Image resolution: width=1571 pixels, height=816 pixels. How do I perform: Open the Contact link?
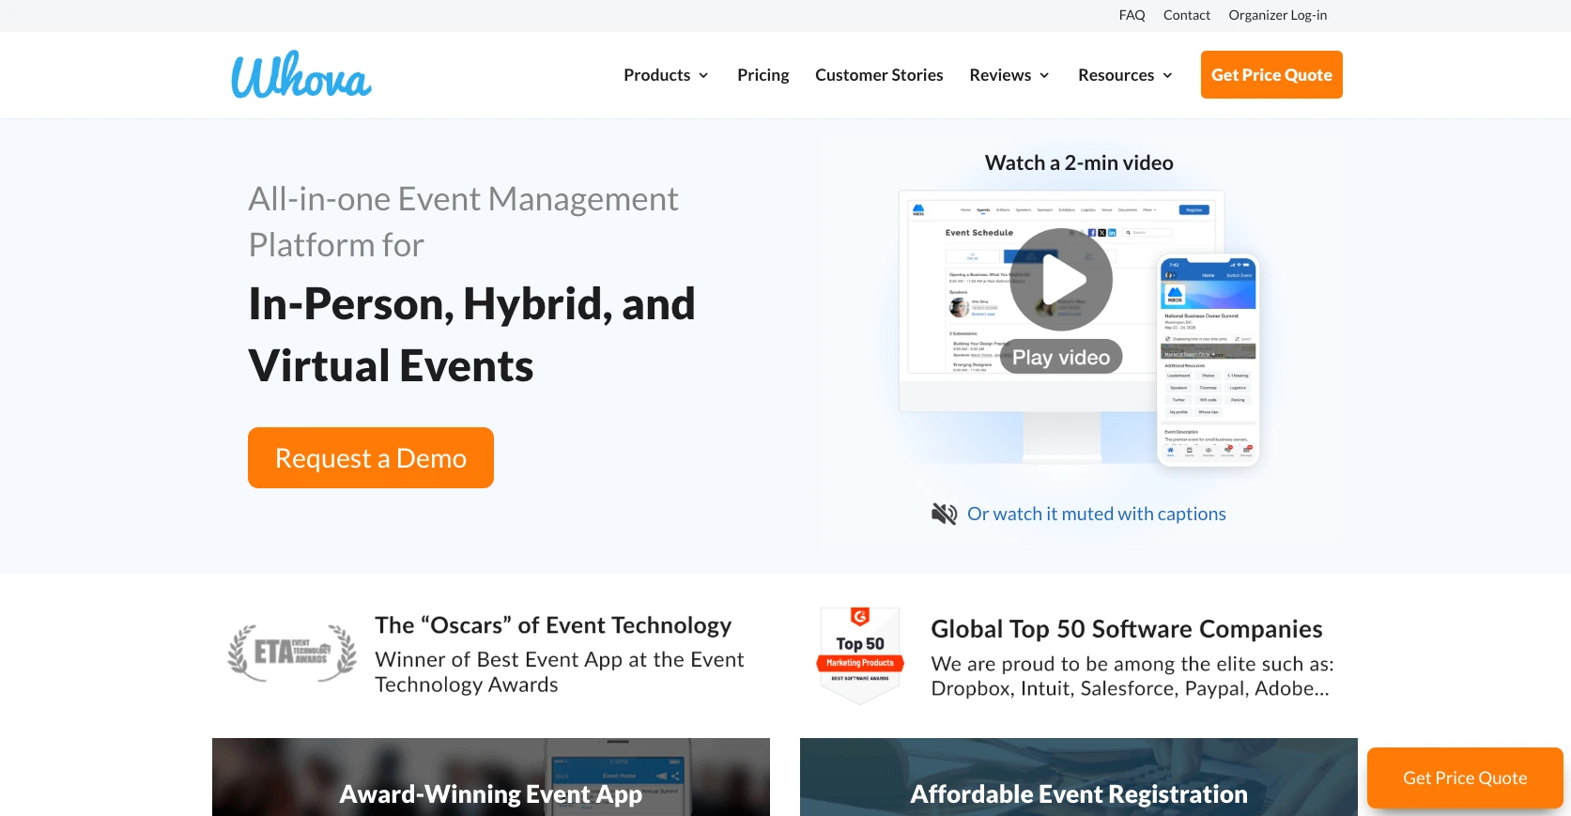coord(1187,15)
